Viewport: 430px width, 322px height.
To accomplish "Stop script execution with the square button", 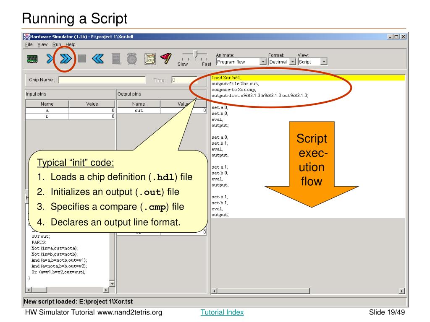I will pos(82,60).
